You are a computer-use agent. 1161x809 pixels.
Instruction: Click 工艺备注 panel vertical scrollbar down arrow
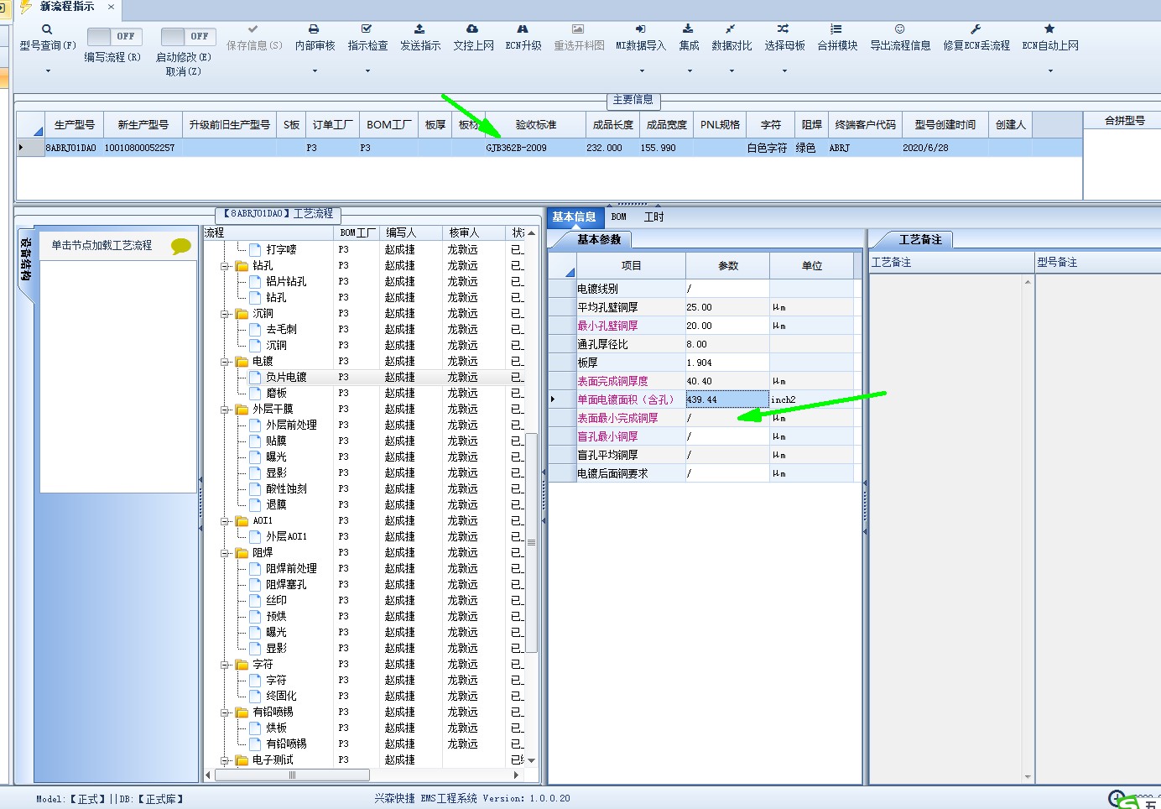tap(1028, 777)
